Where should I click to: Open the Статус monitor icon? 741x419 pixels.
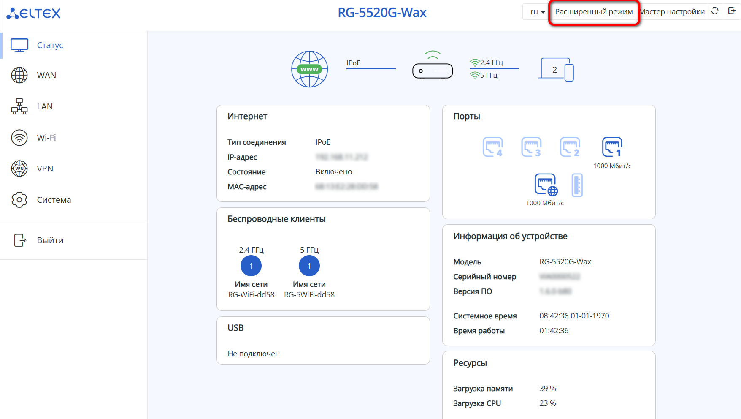pos(19,45)
